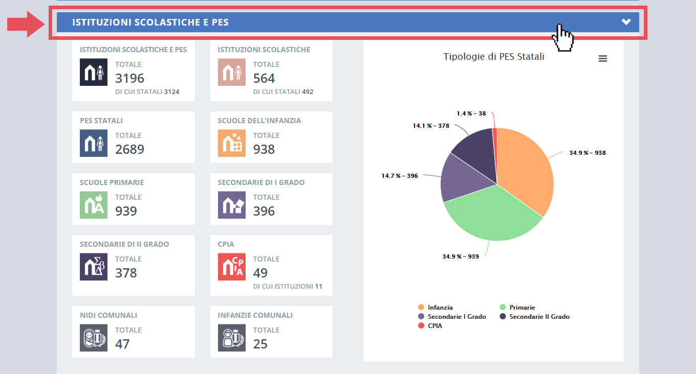
Task: Click the Scuole Primarie card heading
Action: click(112, 182)
